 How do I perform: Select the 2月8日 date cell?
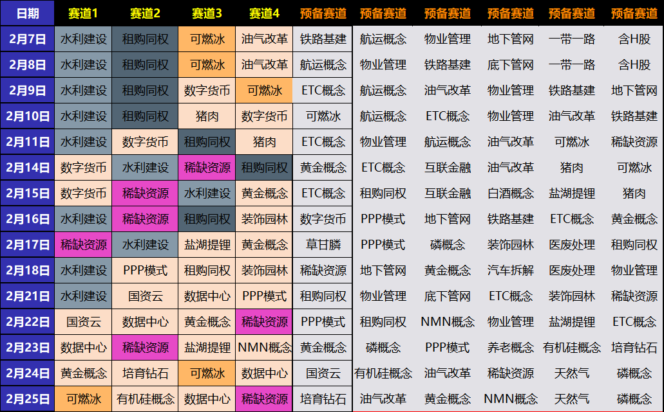[x=28, y=65]
